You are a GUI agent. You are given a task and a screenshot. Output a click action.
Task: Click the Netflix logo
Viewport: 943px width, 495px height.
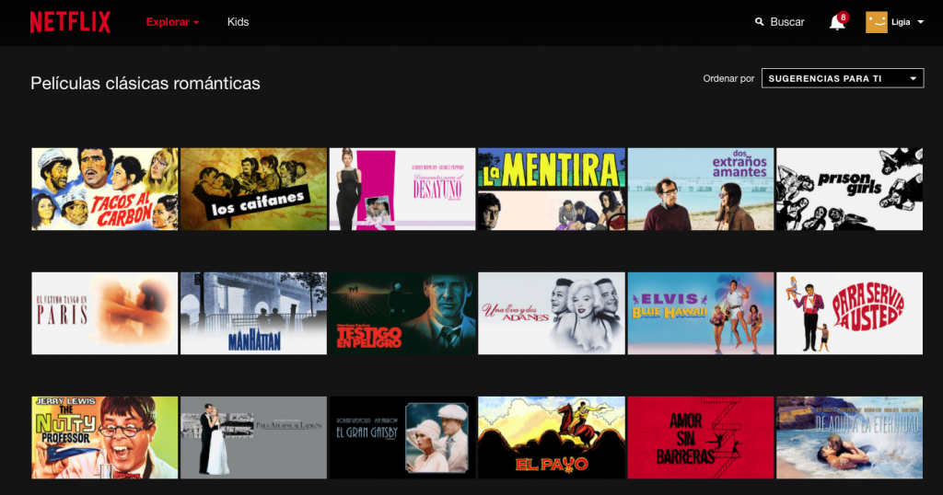point(70,22)
